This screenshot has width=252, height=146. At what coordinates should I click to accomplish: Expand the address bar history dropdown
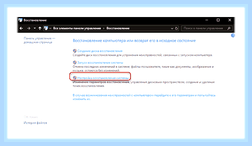coord(172,28)
